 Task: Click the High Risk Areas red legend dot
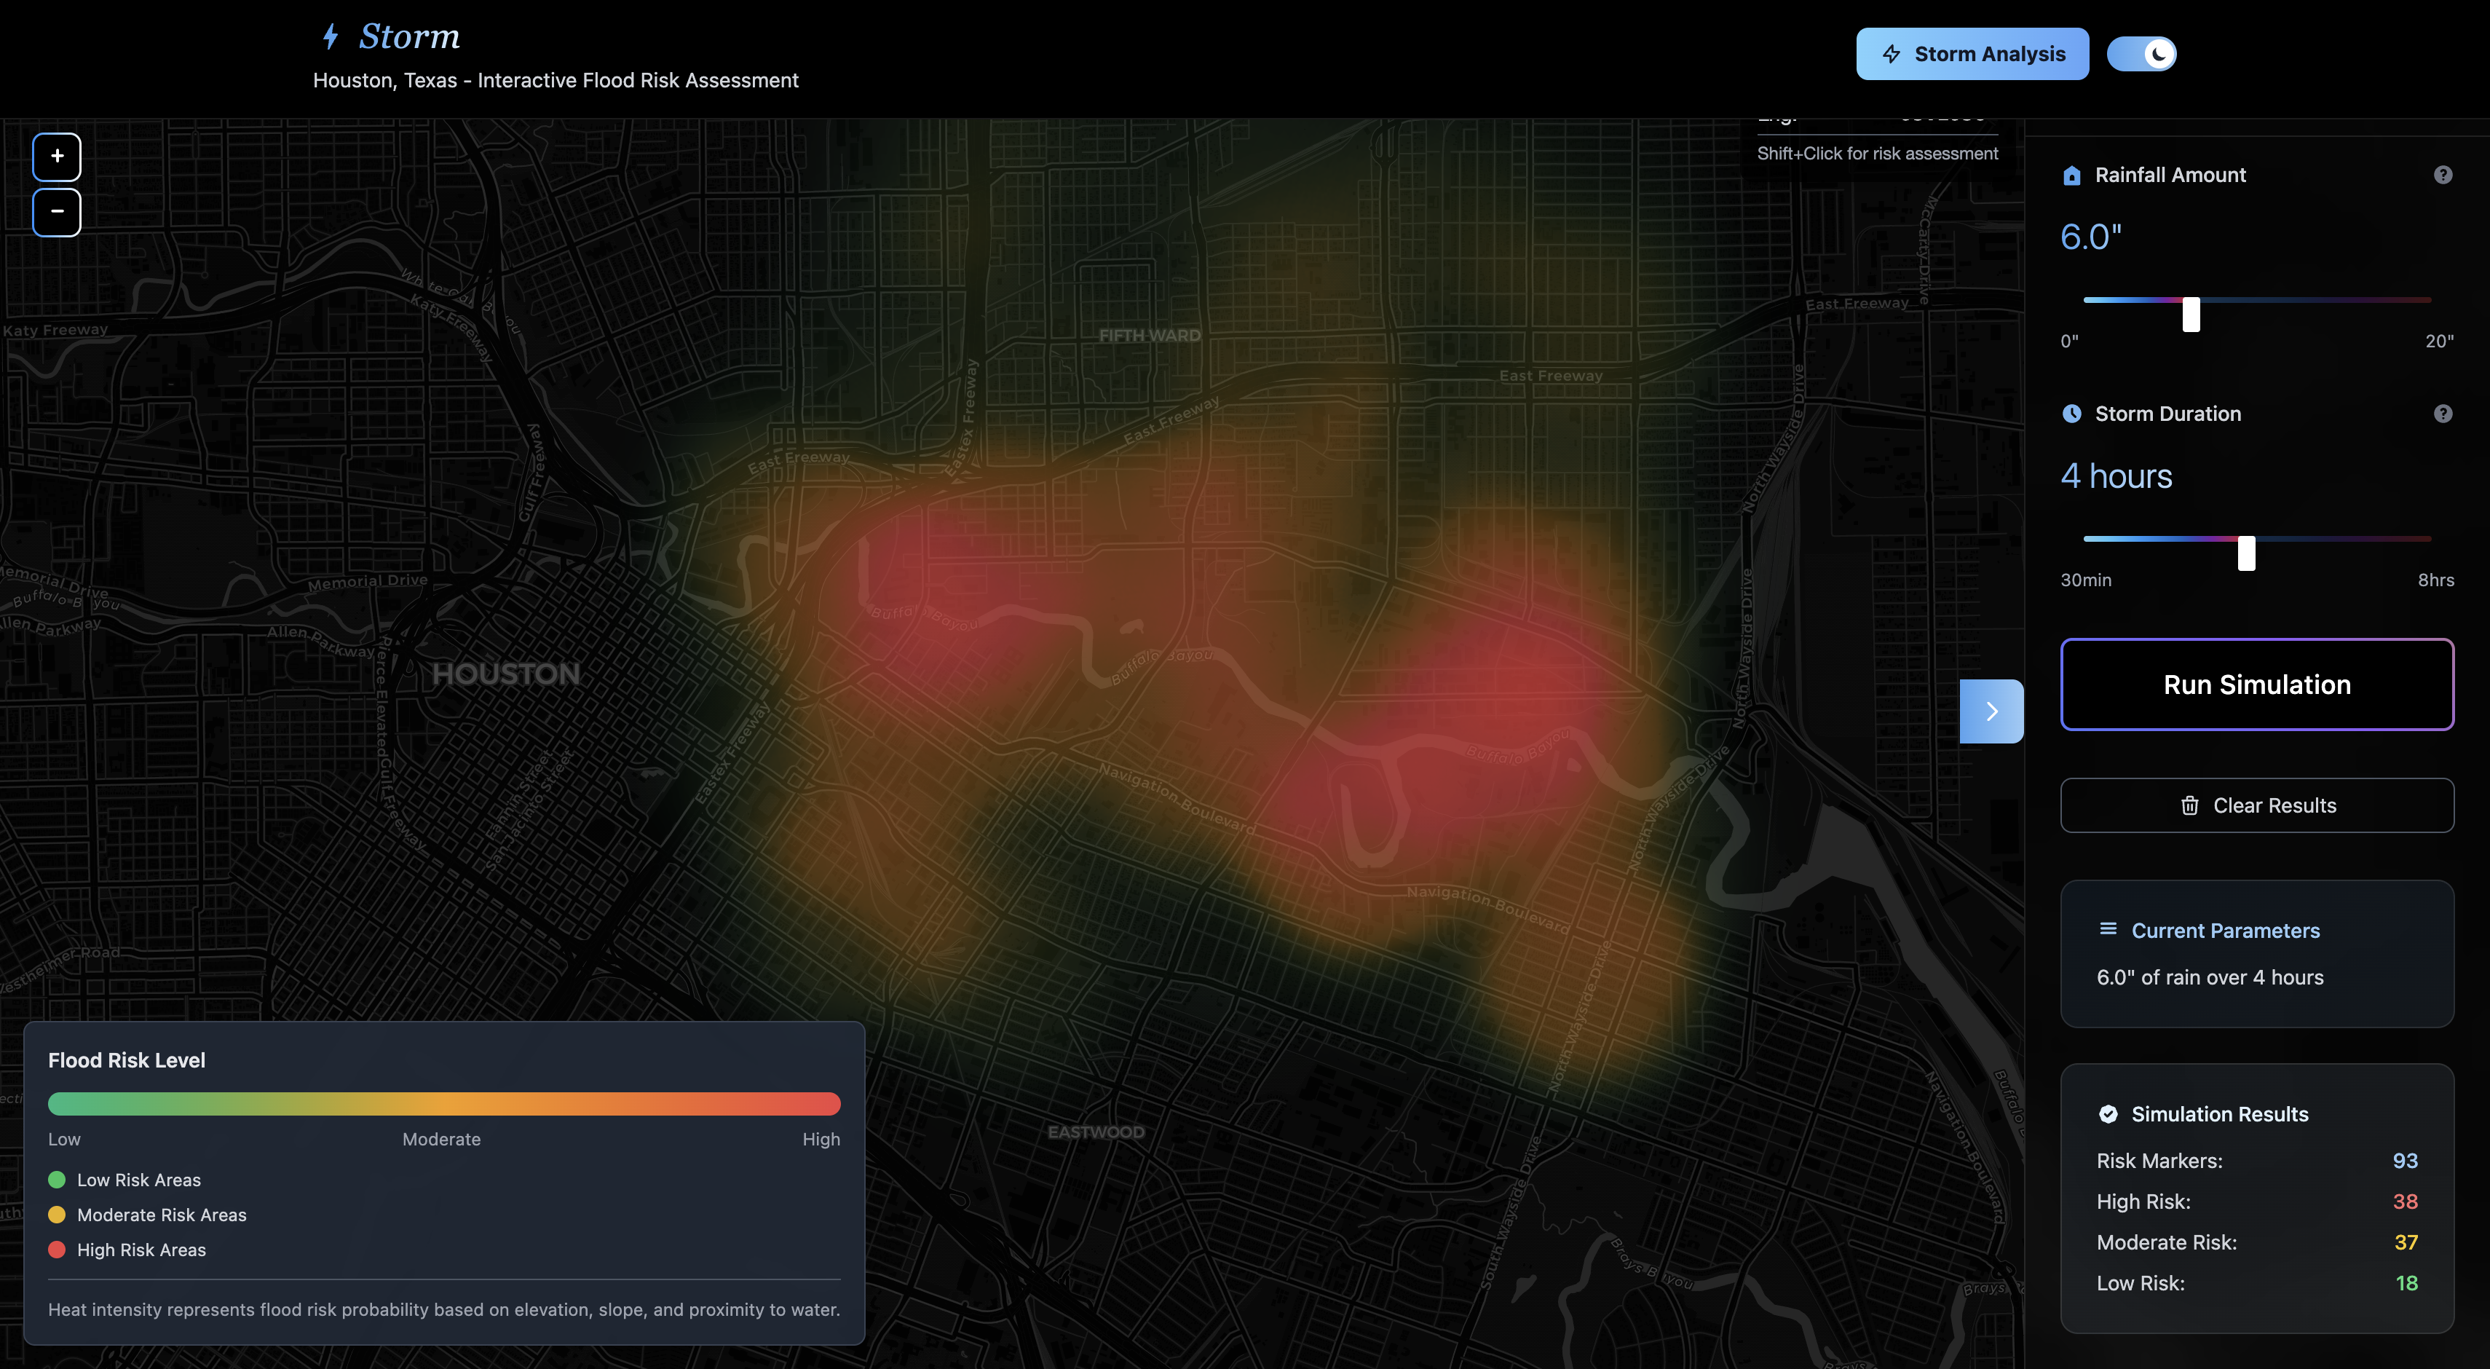point(57,1249)
